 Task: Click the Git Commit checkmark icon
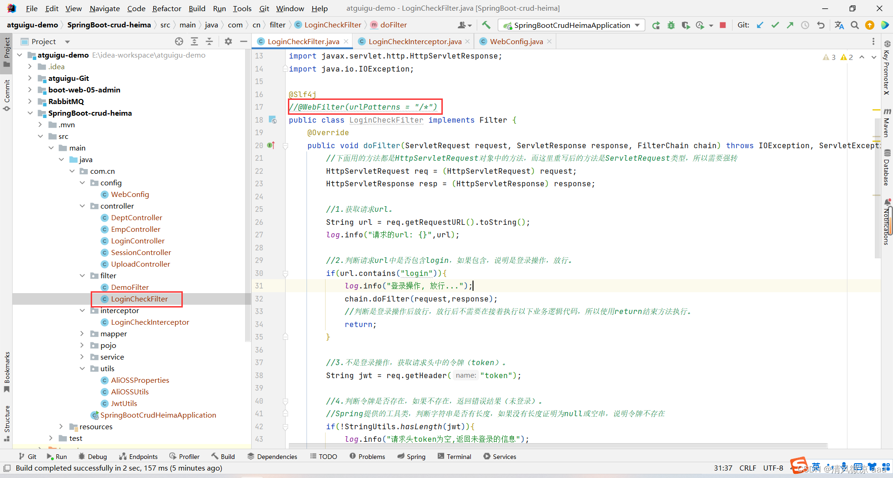(775, 25)
